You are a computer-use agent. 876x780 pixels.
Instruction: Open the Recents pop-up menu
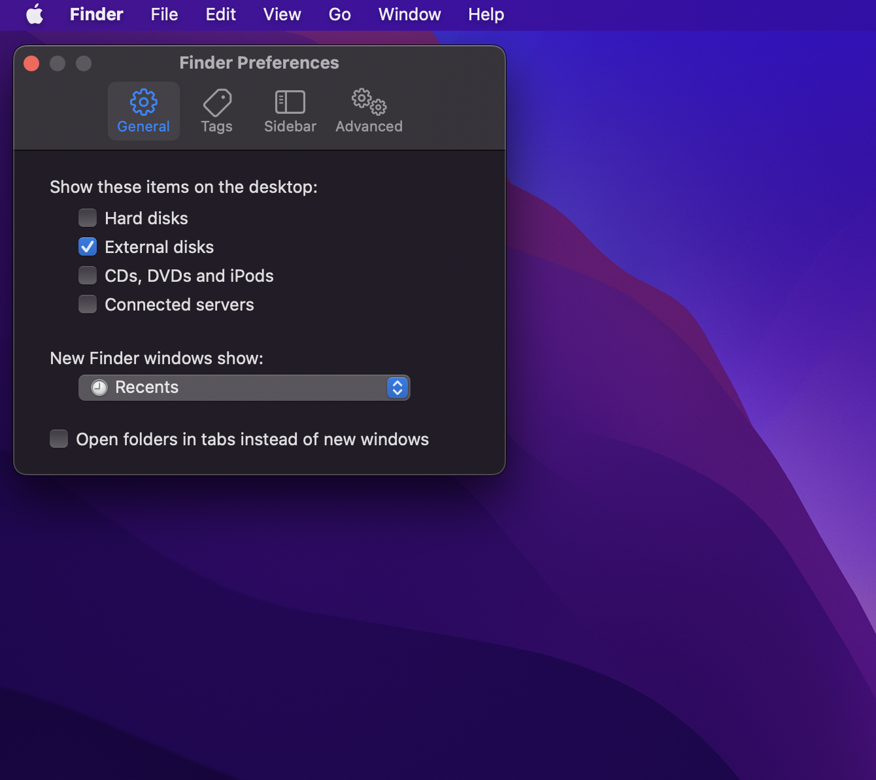244,388
